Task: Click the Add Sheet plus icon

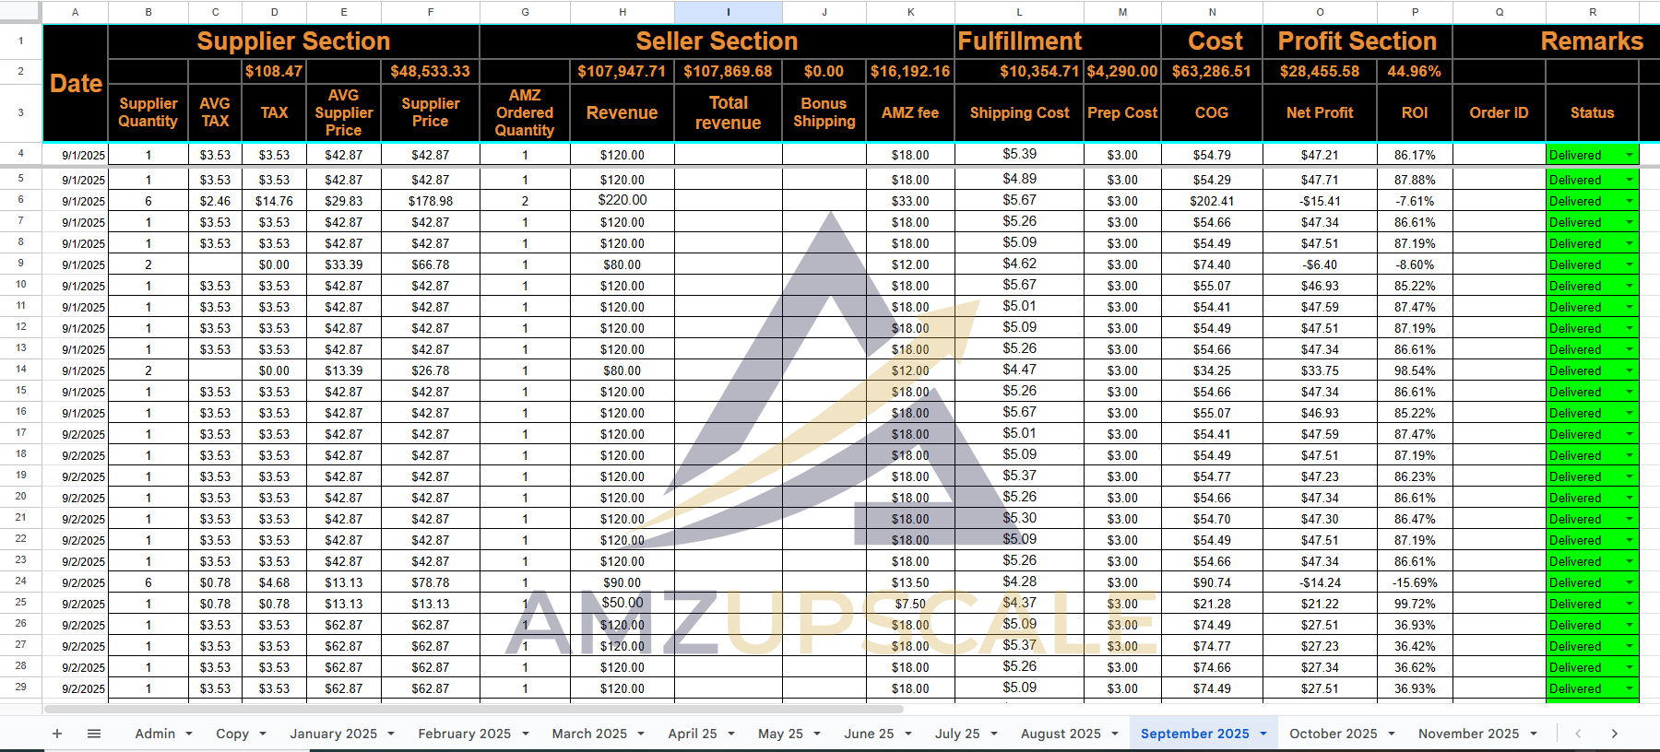Action: (x=57, y=734)
